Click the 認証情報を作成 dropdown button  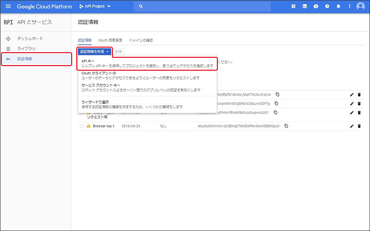click(x=95, y=52)
